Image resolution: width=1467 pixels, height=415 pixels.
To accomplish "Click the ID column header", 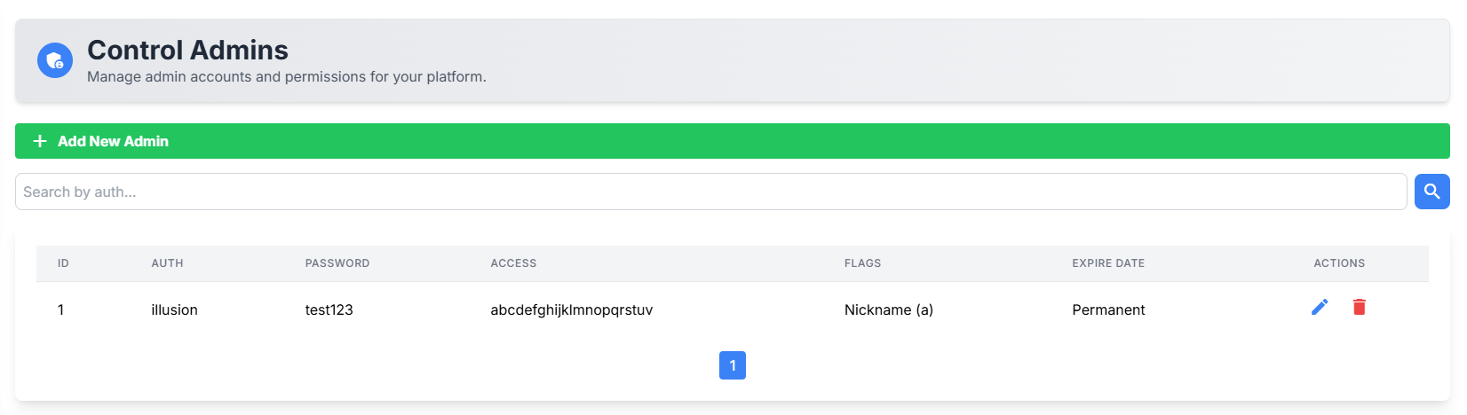I will [x=63, y=263].
